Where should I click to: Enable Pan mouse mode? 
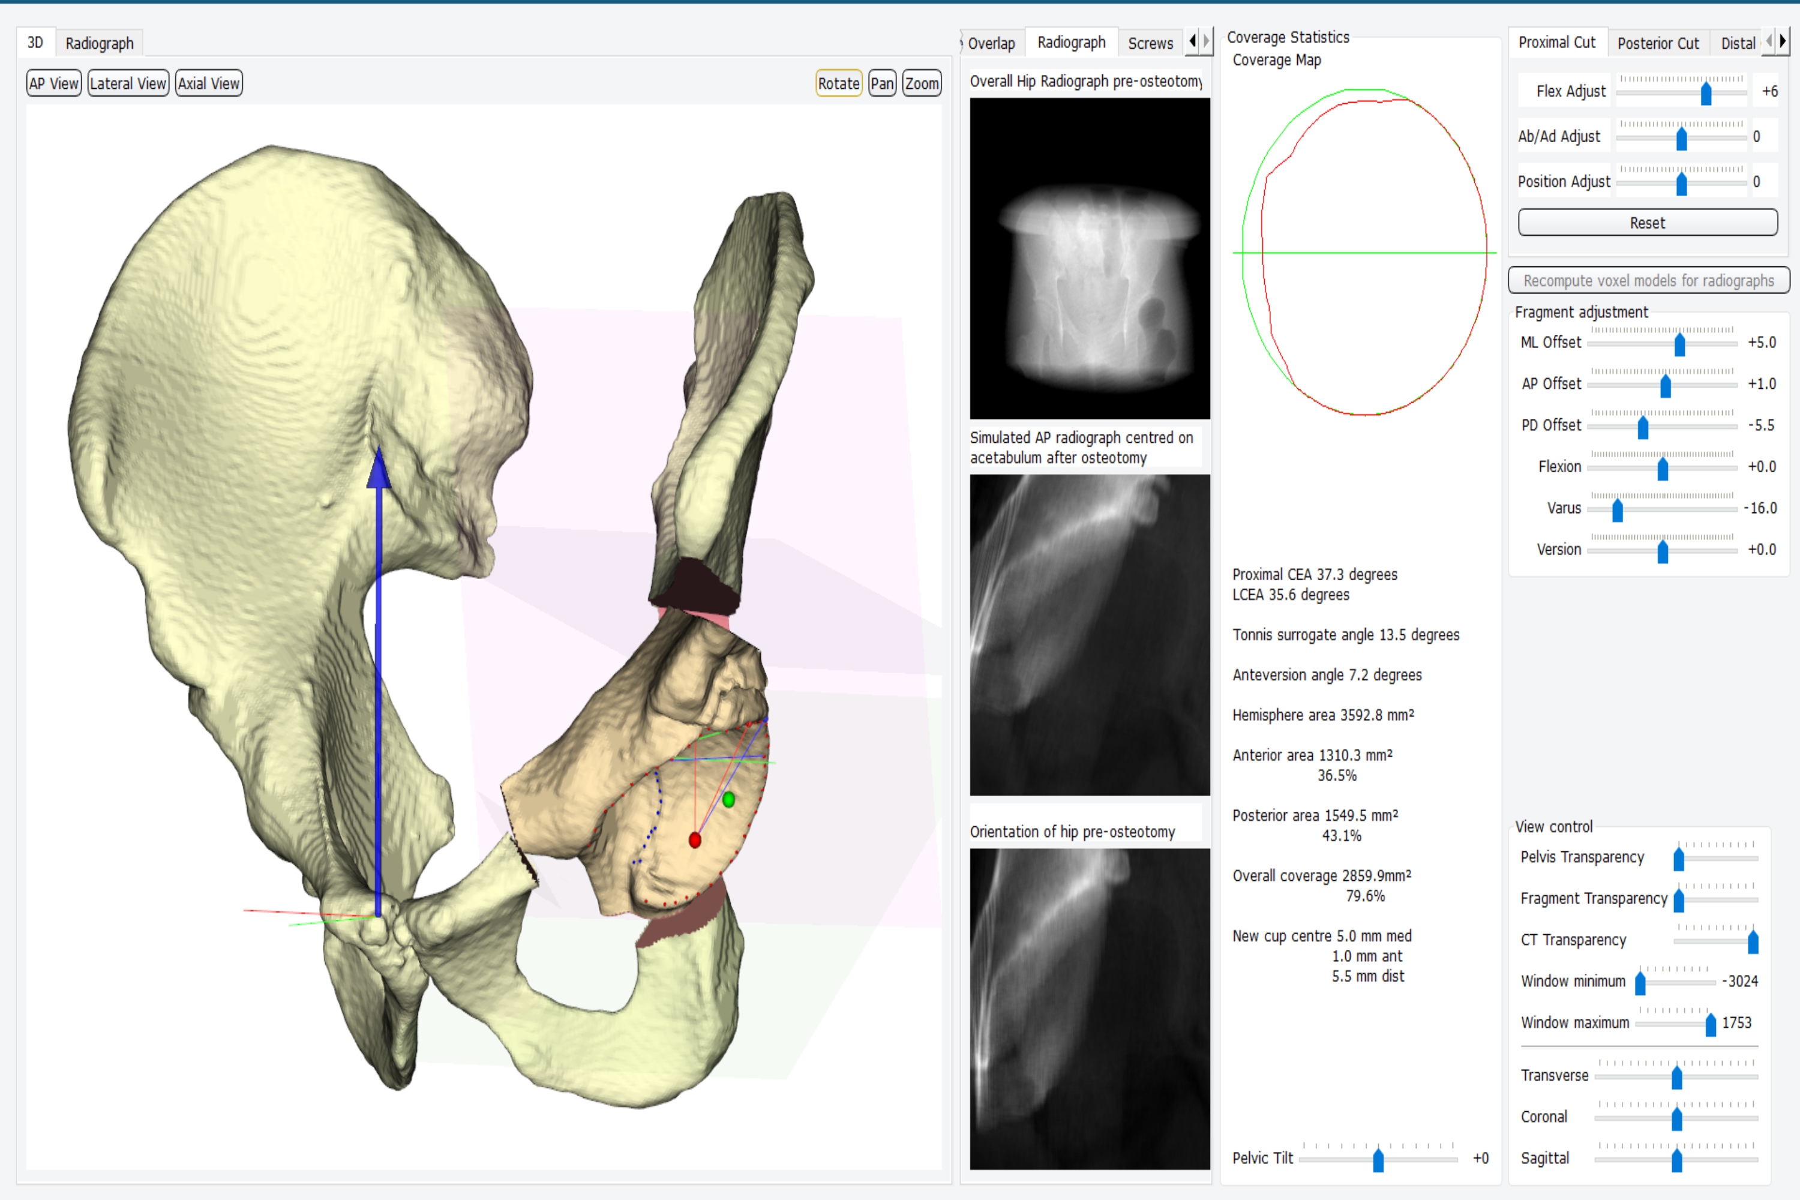881,83
